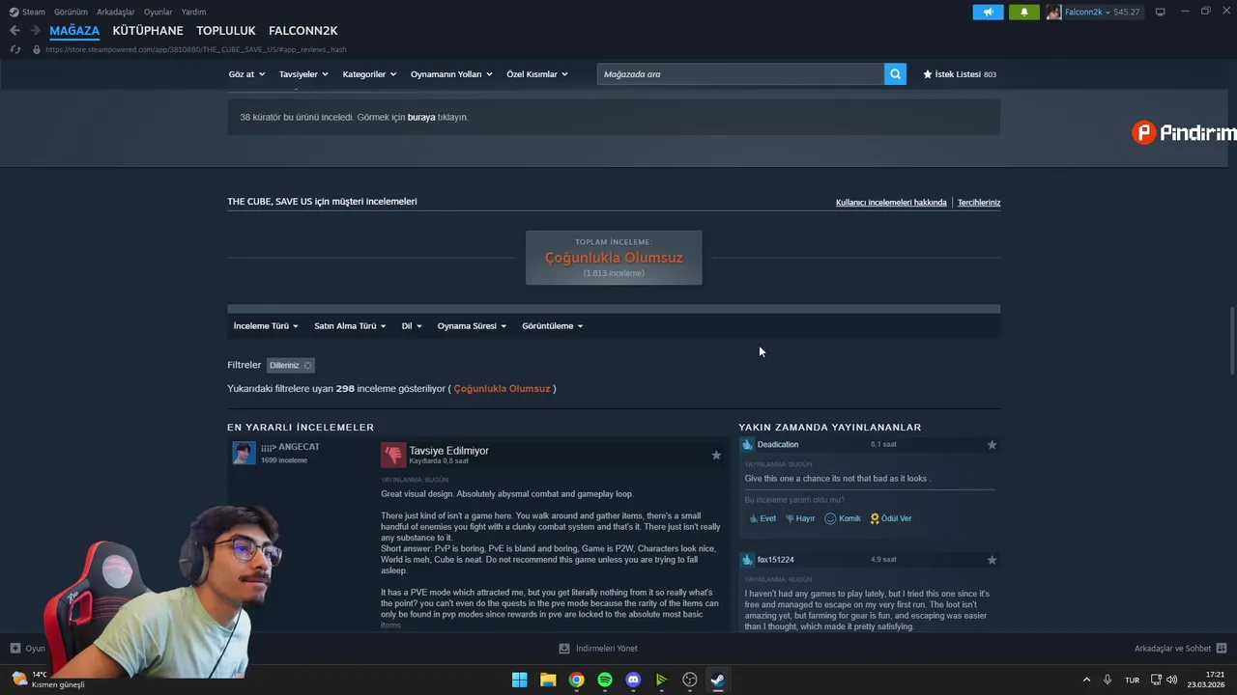1237x695 pixels.
Task: Click the Add Game plus icon at bottom left
Action: coord(14,648)
